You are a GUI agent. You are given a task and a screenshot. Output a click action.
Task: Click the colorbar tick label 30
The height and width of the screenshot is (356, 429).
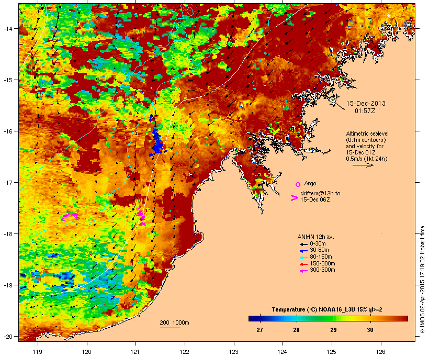coord(370,330)
